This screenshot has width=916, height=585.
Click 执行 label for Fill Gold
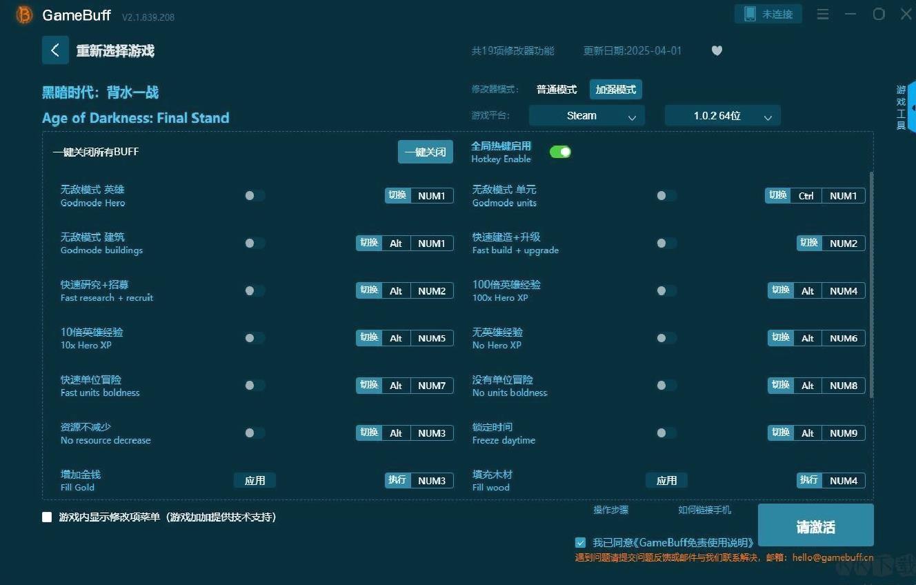point(398,481)
